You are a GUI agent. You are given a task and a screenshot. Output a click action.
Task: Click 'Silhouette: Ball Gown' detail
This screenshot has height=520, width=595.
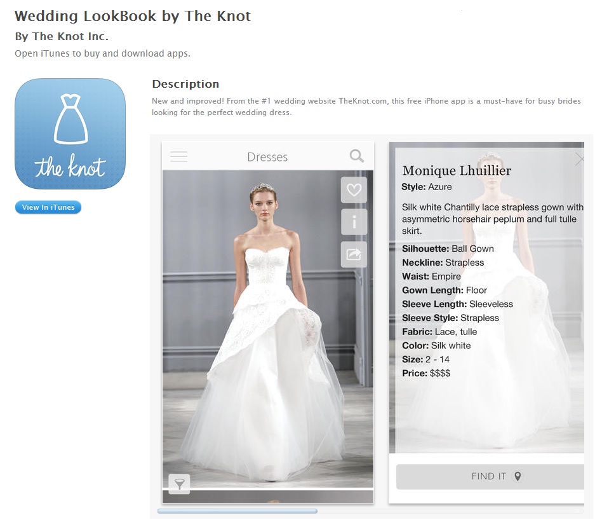click(x=448, y=249)
